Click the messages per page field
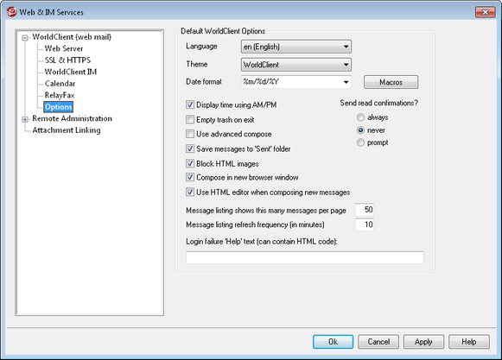 365,210
